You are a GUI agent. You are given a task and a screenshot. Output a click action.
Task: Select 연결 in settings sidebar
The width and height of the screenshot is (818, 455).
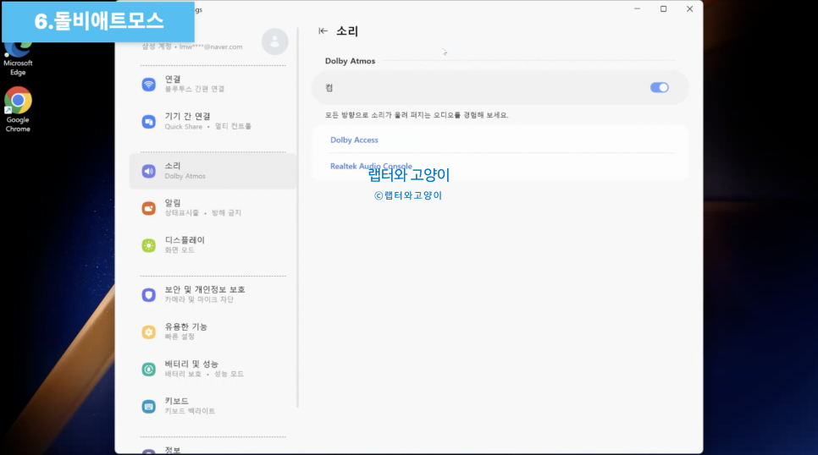pyautogui.click(x=213, y=85)
